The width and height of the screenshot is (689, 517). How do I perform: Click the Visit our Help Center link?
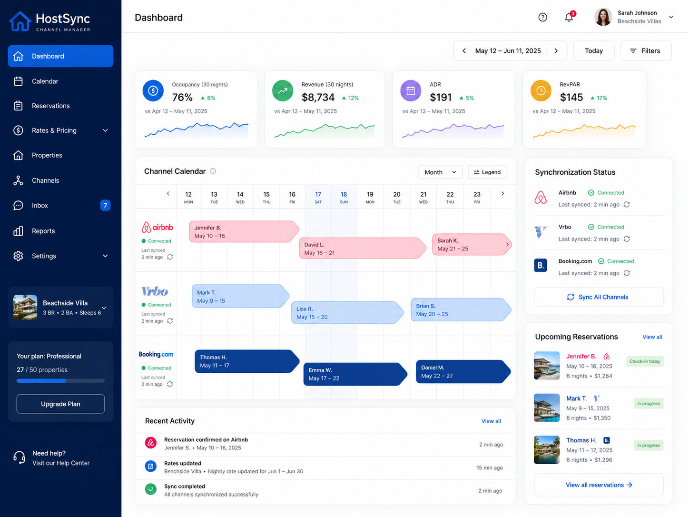(x=61, y=463)
